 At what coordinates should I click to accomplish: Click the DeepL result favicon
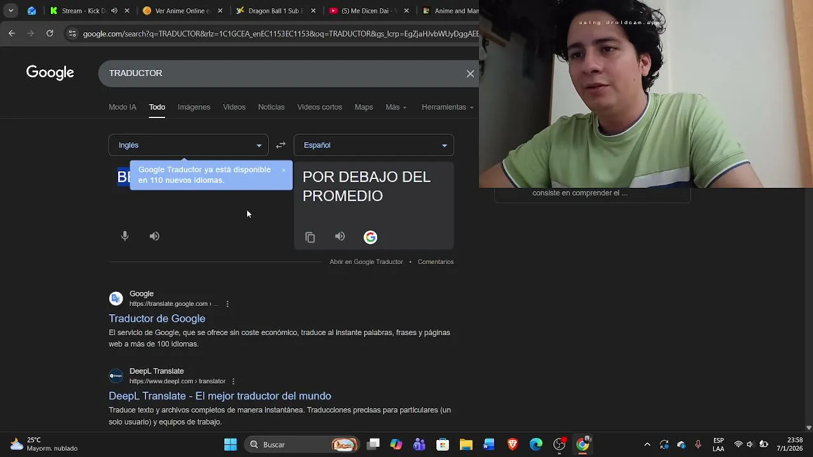pyautogui.click(x=116, y=376)
